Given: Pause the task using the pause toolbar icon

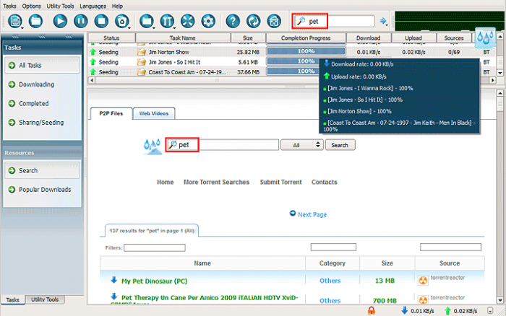Looking at the screenshot, I should point(81,21).
